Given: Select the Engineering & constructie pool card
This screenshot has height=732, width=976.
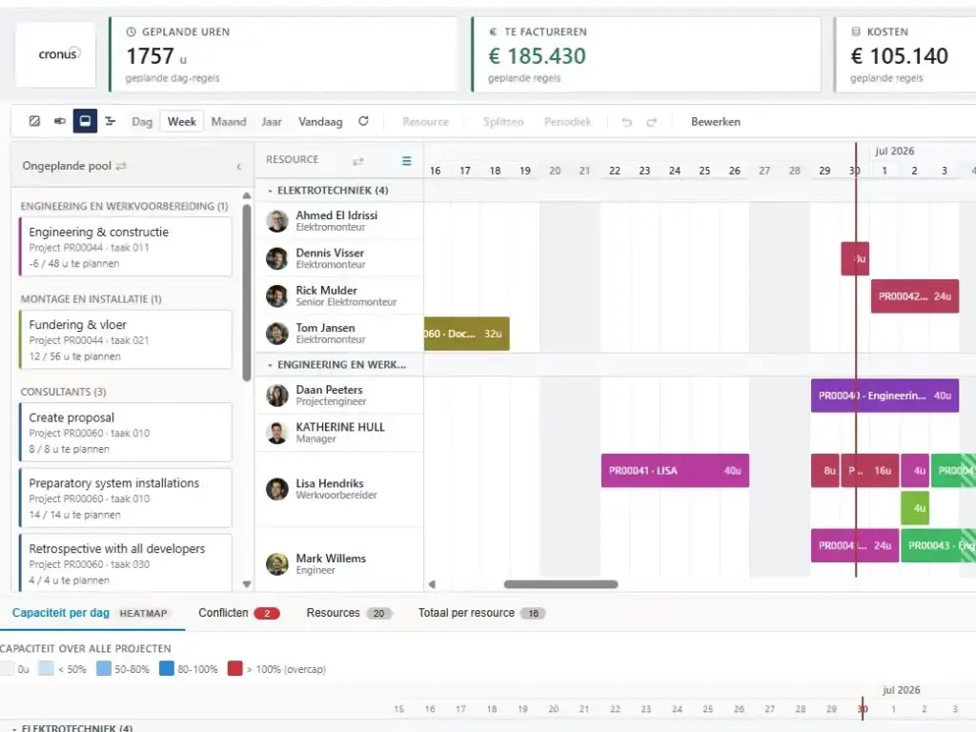Looking at the screenshot, I should [126, 247].
